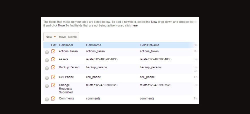This screenshot has height=114, width=250.
Task: Select the Assets row radio button
Action: [x=47, y=60]
